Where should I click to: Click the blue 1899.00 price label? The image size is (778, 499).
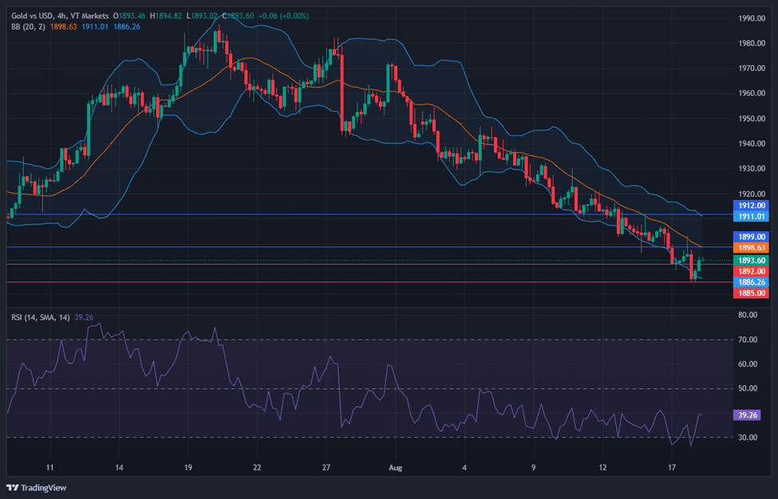(x=750, y=237)
